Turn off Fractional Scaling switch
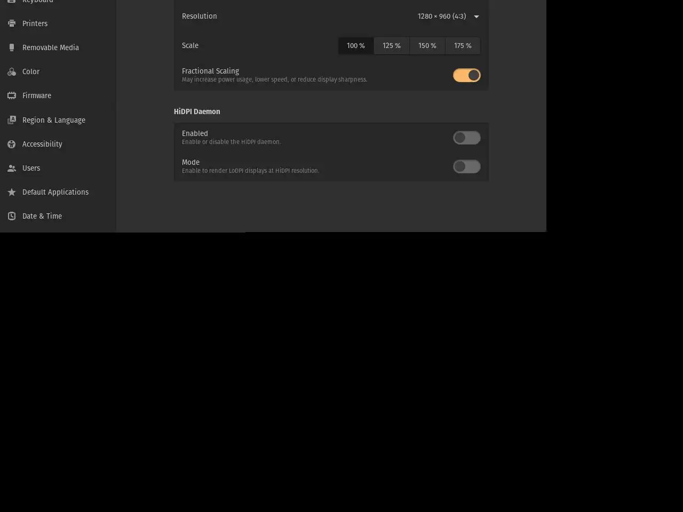This screenshot has height=512, width=683. click(467, 75)
